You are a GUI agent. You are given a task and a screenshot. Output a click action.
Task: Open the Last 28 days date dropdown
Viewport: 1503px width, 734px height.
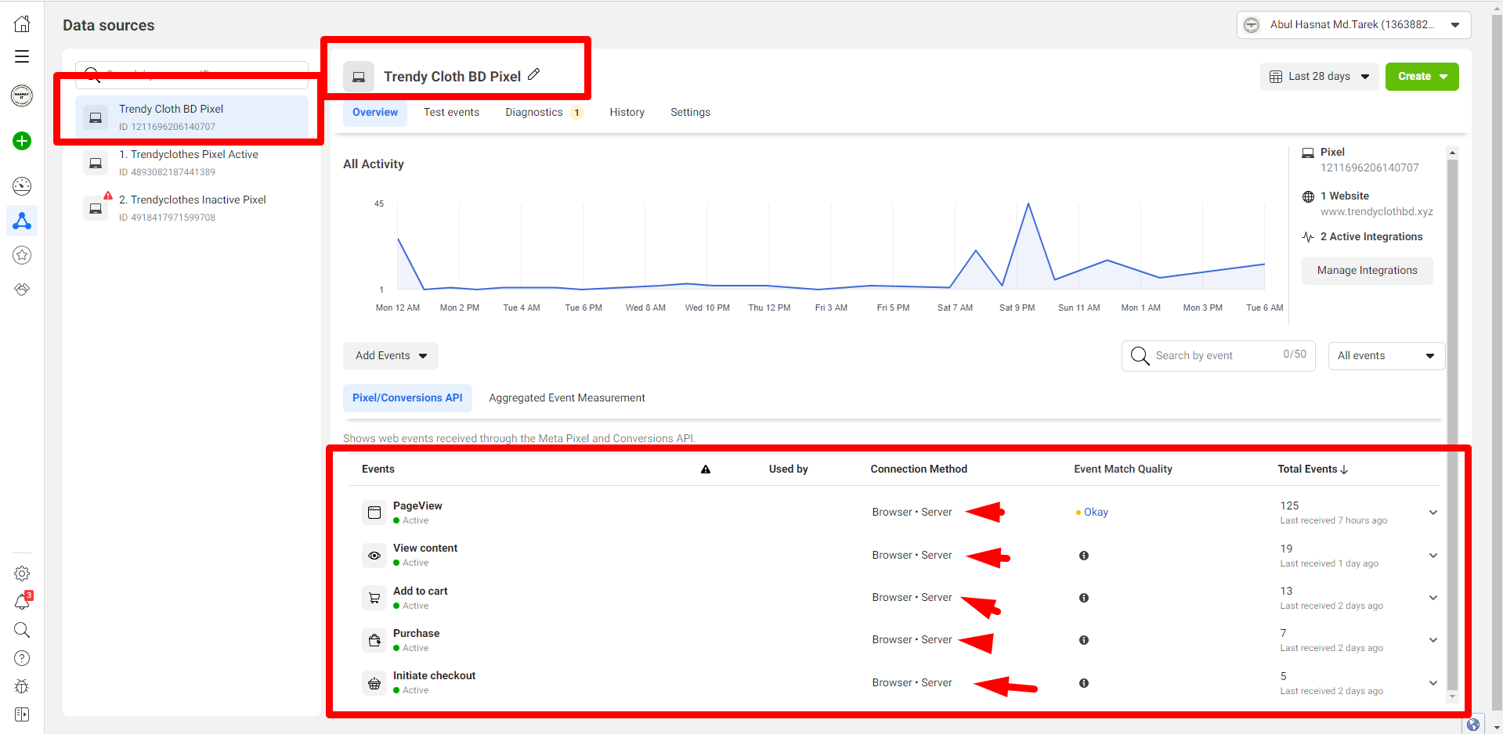pyautogui.click(x=1319, y=76)
